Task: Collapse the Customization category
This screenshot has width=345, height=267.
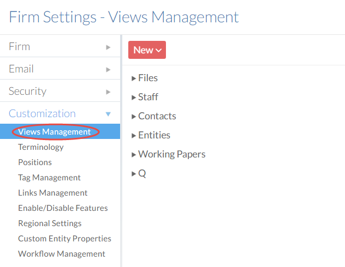Action: (x=60, y=114)
